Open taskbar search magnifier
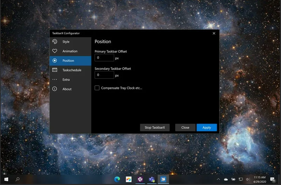The image size is (281, 185). [18, 179]
